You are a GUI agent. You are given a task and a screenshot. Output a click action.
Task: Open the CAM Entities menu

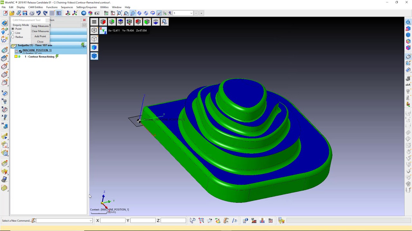coord(35,7)
